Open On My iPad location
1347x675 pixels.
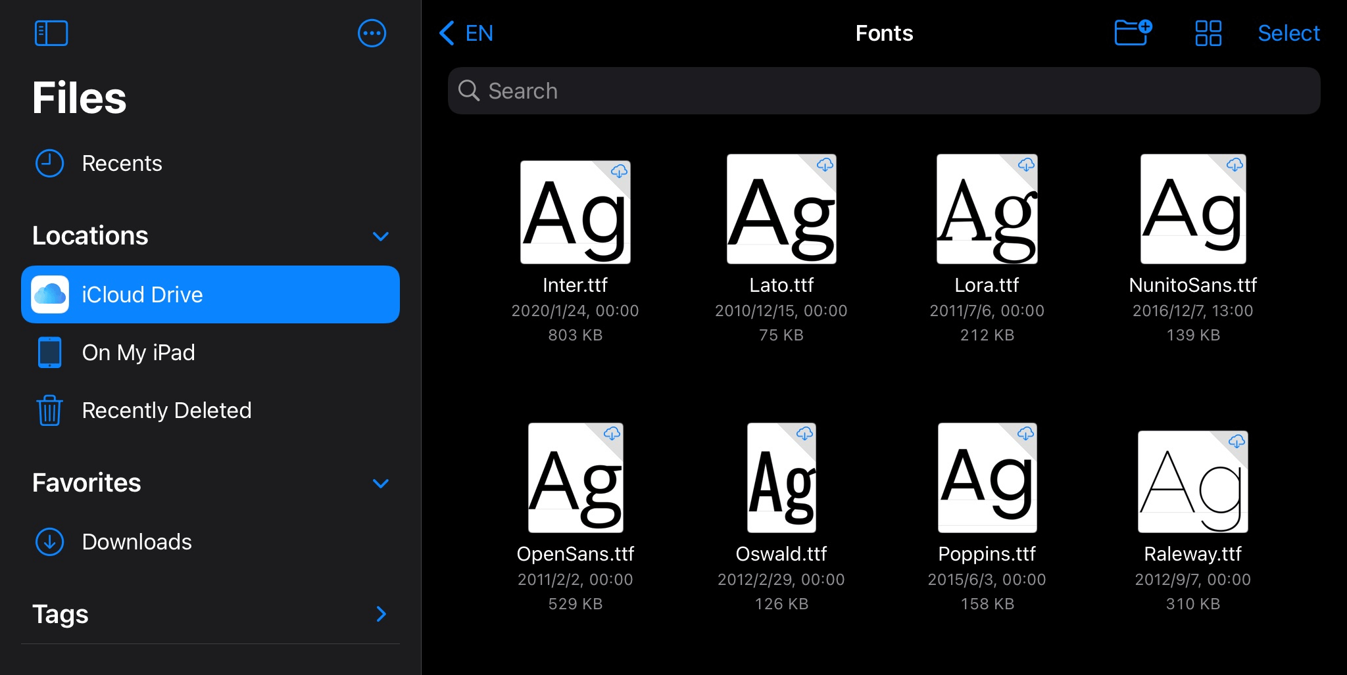pos(210,352)
